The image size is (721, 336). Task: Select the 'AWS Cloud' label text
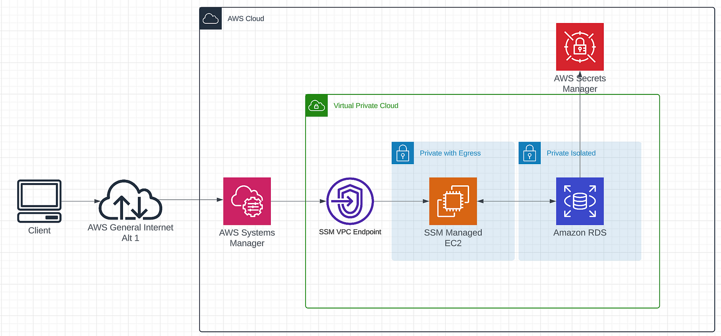(x=246, y=18)
